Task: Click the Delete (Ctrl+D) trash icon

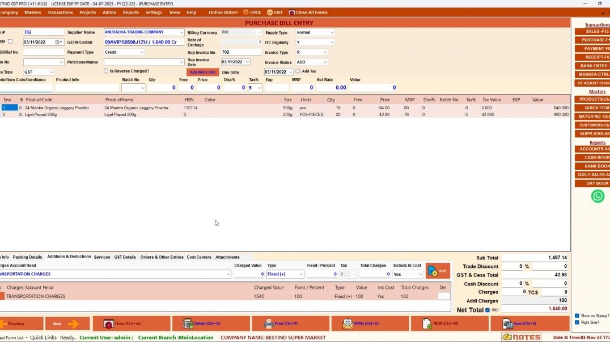Action: point(188,323)
